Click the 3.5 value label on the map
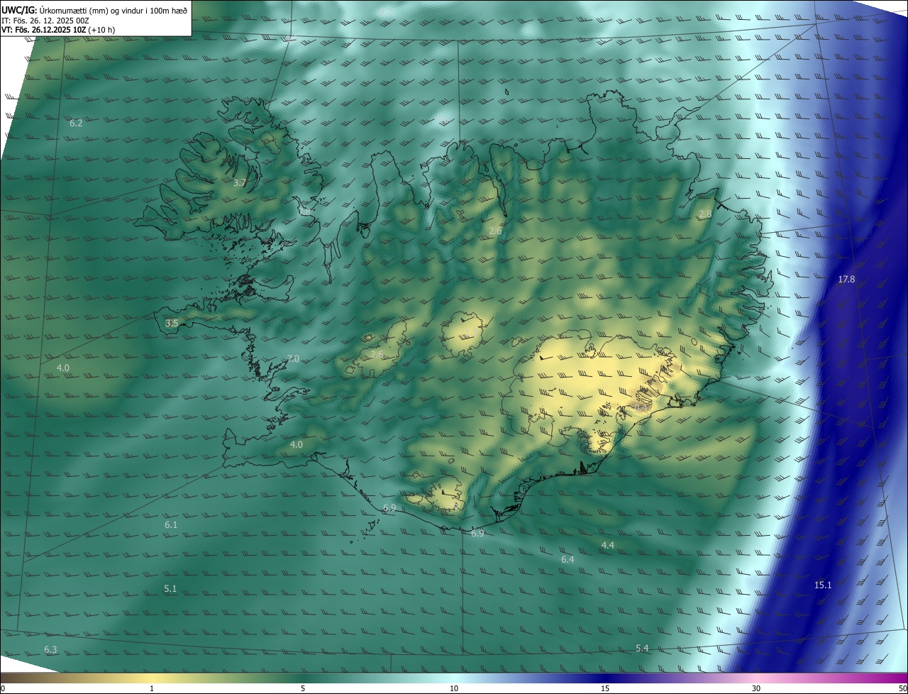This screenshot has height=694, width=908. pos(172,323)
